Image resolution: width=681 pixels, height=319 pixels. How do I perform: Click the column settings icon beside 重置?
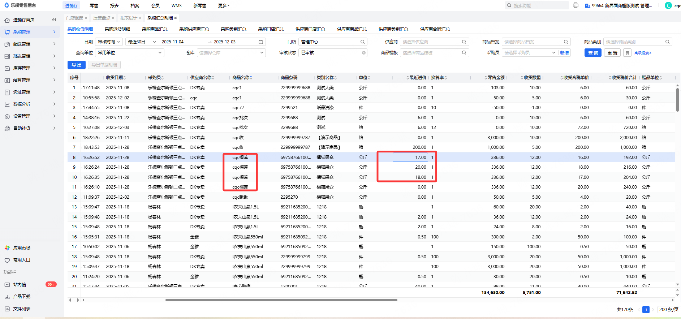[628, 53]
